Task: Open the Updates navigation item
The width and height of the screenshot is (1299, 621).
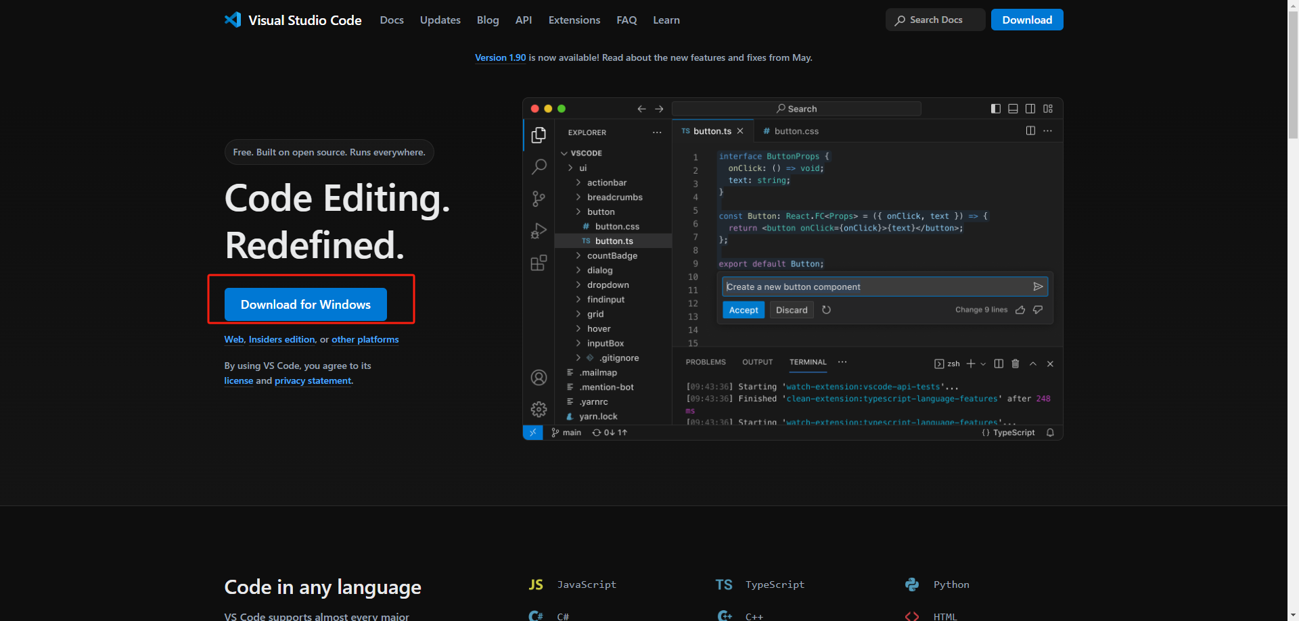Action: [440, 20]
